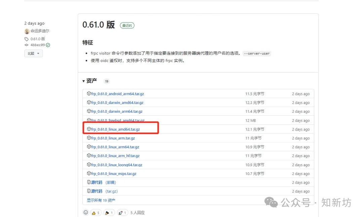
Task: Click 显示所有 19 资产 link
Action: click(x=101, y=200)
